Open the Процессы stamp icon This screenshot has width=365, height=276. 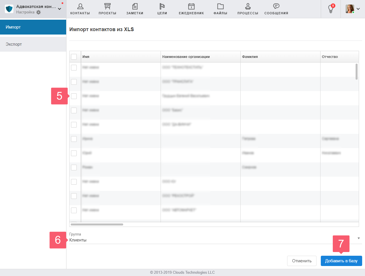(x=248, y=6)
